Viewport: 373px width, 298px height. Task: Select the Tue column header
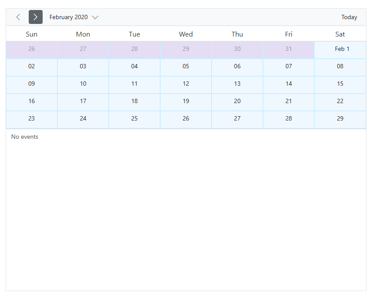tap(134, 34)
